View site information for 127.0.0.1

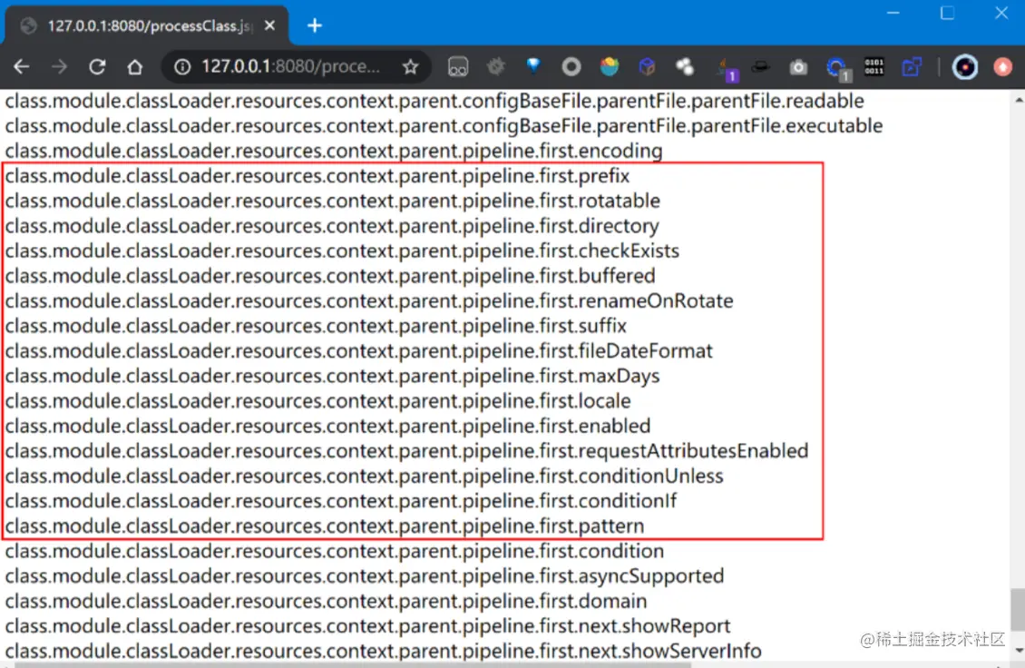pyautogui.click(x=182, y=67)
